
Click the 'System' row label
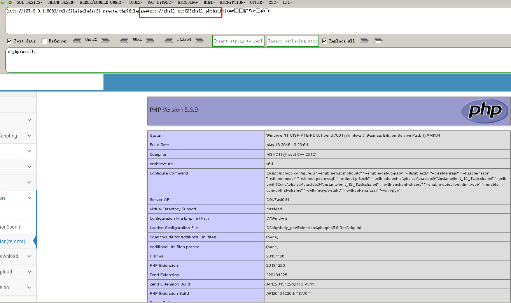157,136
